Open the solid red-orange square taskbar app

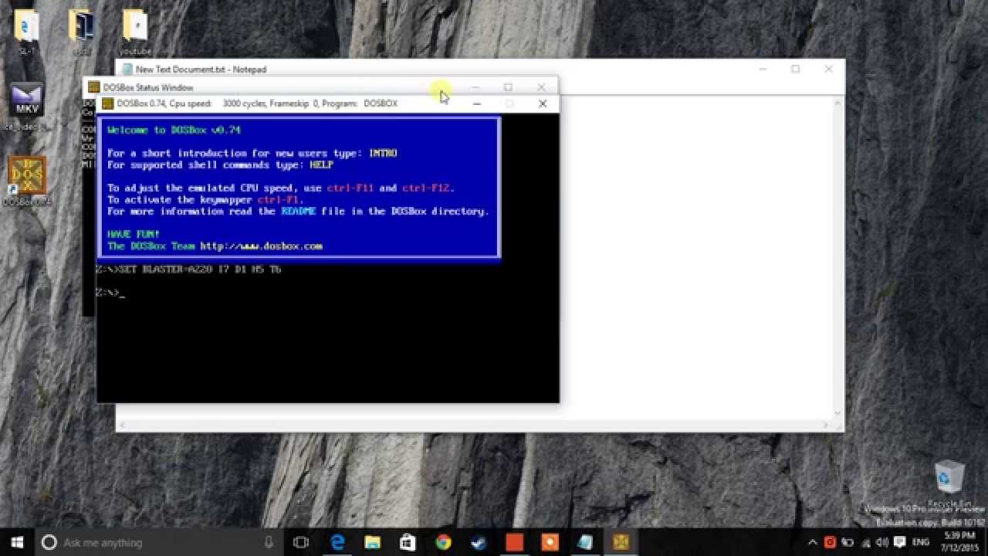coord(514,543)
